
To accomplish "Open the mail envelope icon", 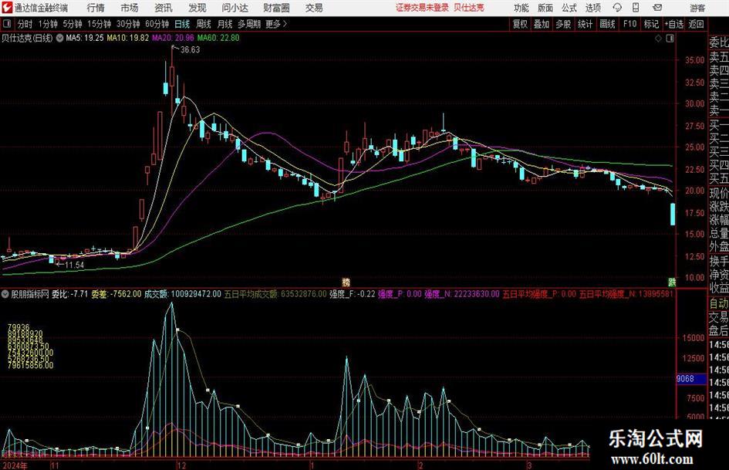I will (x=657, y=8).
